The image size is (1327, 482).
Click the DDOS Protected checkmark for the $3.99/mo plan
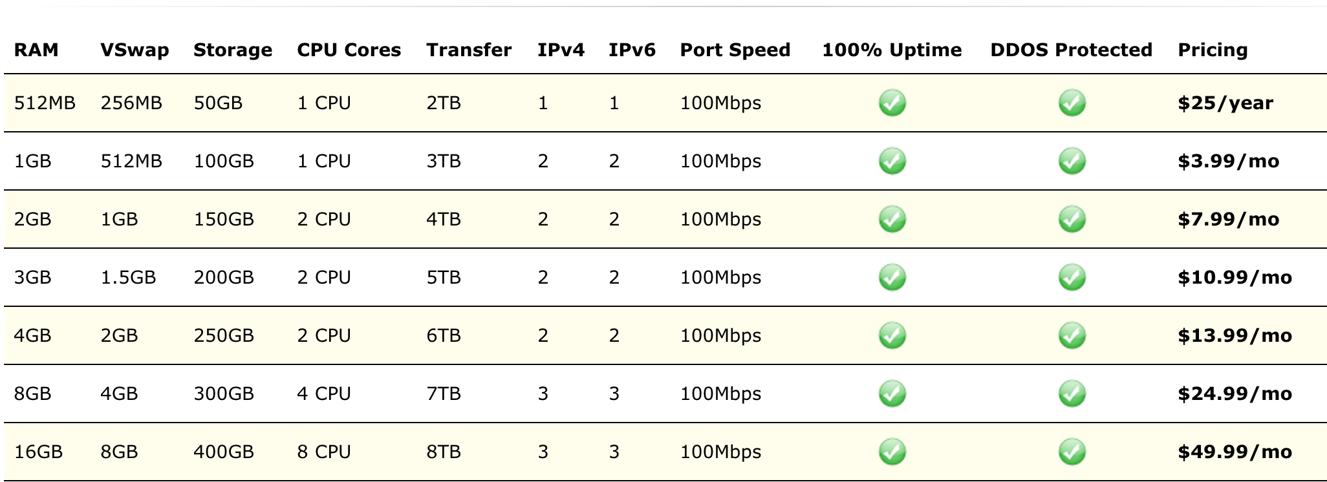click(1072, 161)
